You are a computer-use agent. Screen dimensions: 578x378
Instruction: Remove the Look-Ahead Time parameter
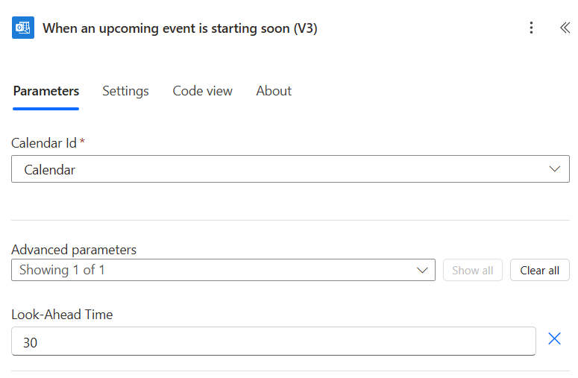click(554, 339)
